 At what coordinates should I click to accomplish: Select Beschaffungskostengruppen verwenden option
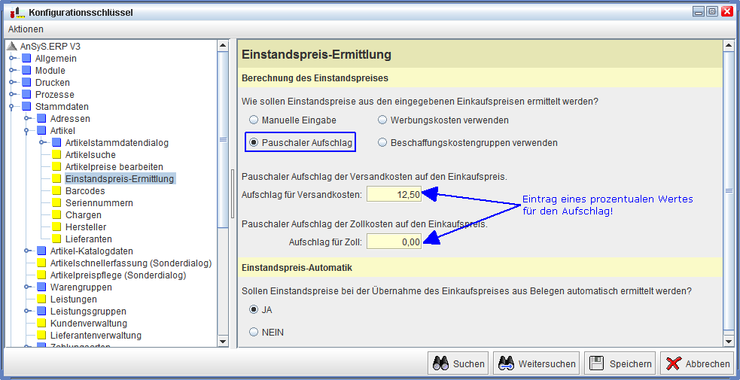tap(382, 142)
